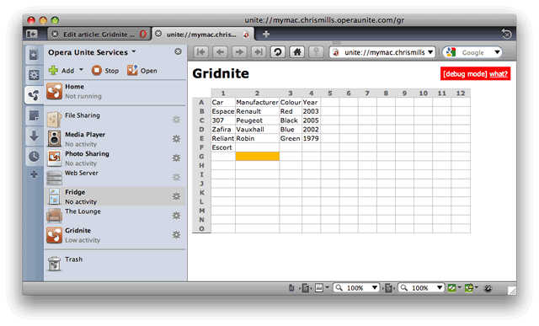539x326 pixels.
Task: Click the Web Server service icon
Action: tap(54, 178)
